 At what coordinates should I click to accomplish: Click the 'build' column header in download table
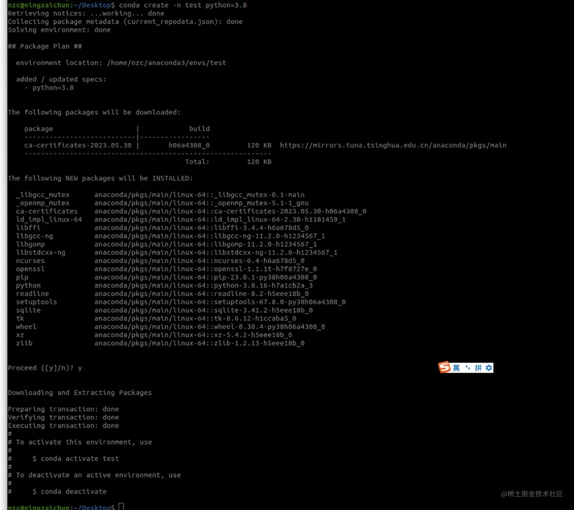point(199,128)
